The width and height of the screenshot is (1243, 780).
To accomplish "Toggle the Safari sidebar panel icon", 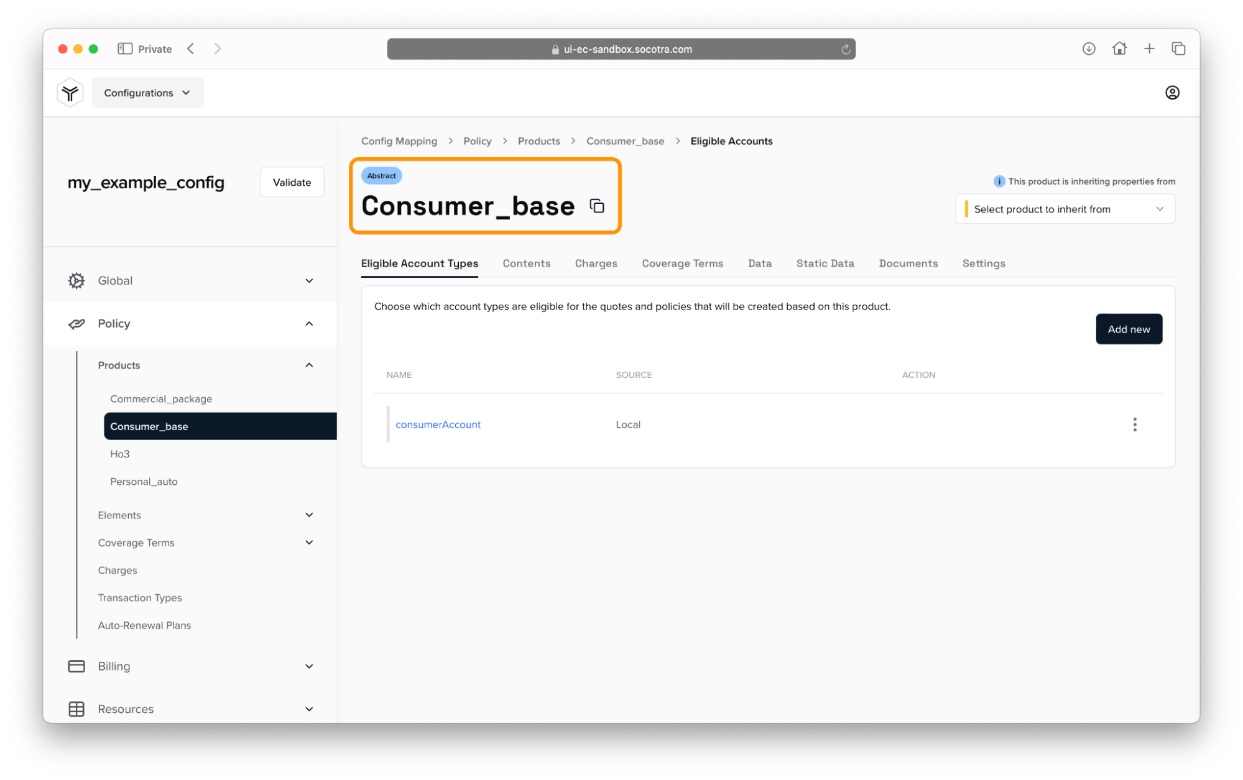I will click(x=124, y=48).
